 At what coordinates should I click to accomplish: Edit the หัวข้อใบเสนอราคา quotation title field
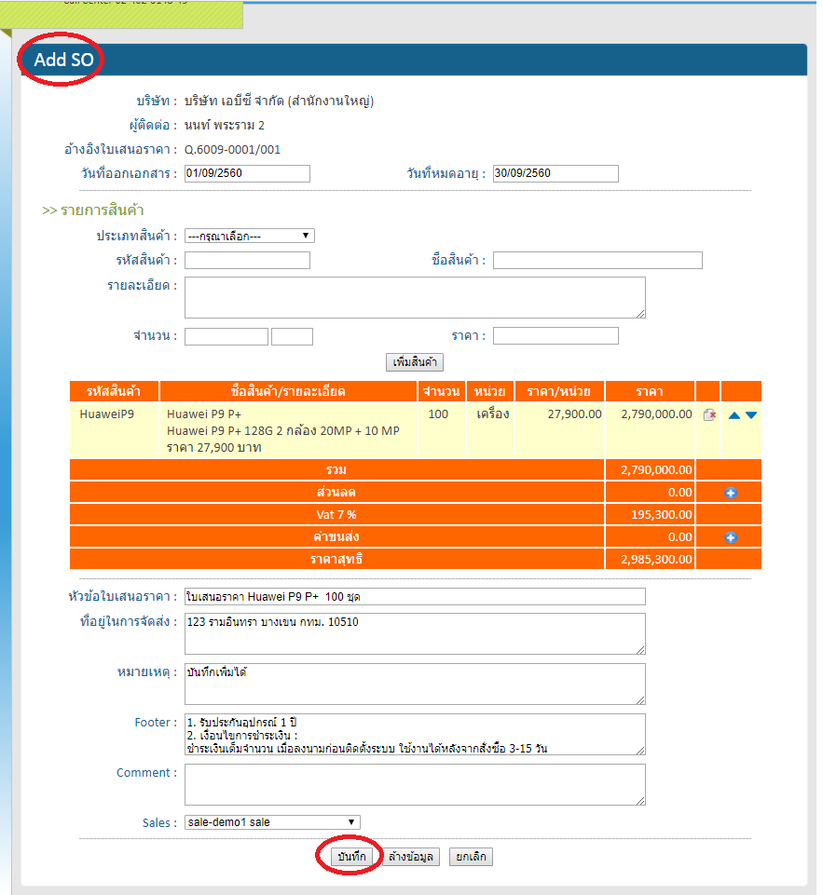[x=415, y=596]
